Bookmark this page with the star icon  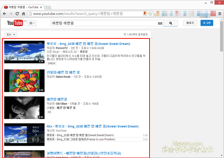coord(150,14)
